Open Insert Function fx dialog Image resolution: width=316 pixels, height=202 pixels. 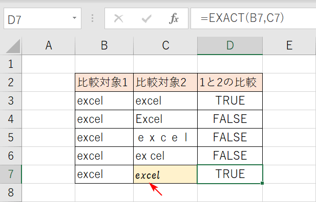(174, 18)
